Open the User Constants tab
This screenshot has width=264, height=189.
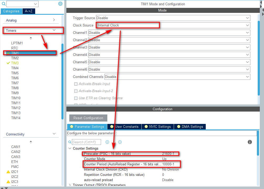(x=124, y=127)
